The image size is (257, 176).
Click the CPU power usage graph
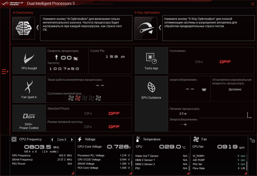click(226, 115)
